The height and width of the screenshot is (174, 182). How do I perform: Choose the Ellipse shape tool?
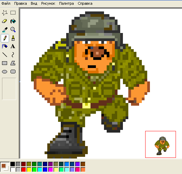[5, 72]
